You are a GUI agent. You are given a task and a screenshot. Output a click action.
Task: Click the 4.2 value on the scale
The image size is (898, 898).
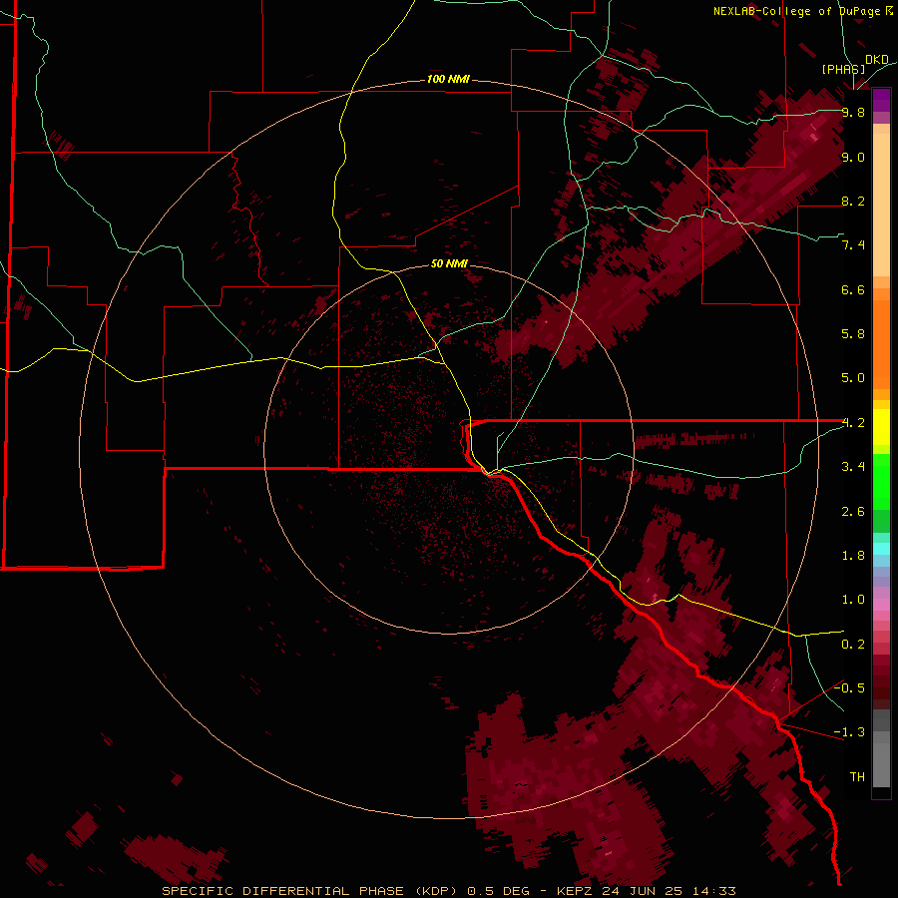[x=853, y=423]
